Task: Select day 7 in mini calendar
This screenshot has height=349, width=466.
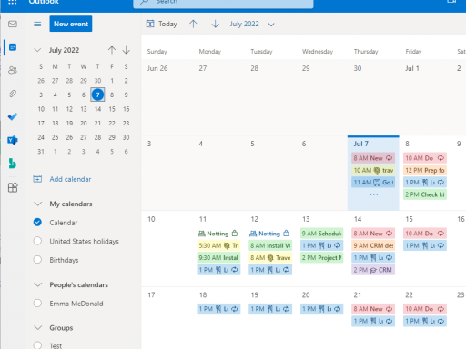Action: point(97,95)
